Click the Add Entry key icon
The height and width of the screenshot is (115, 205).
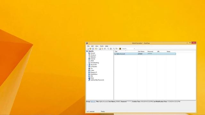click(96, 49)
